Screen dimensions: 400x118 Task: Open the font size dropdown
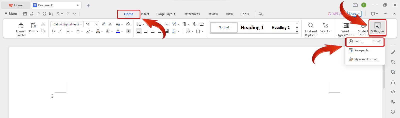tap(96, 24)
